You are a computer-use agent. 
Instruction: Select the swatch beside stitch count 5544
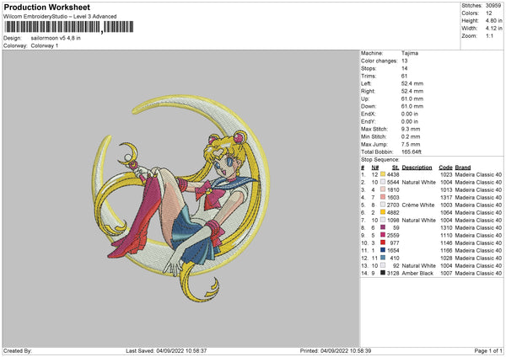tap(383, 182)
